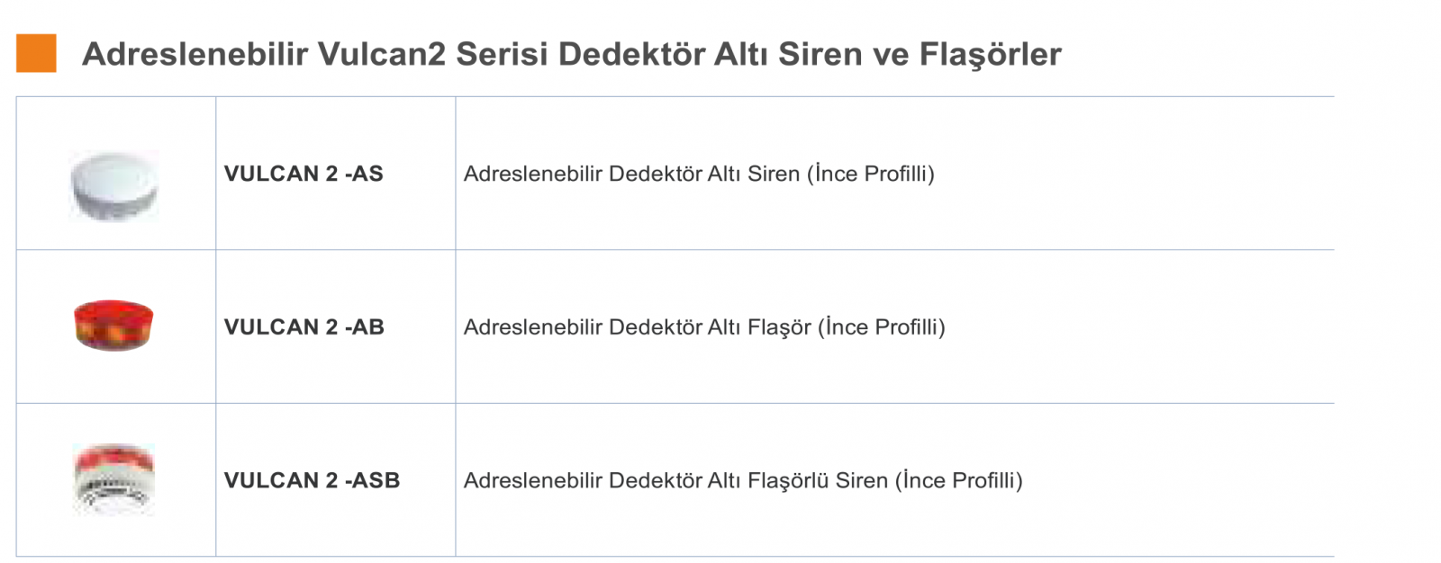1441x563 pixels.
Task: Click the heading word Dedektör
Action: coord(631,54)
